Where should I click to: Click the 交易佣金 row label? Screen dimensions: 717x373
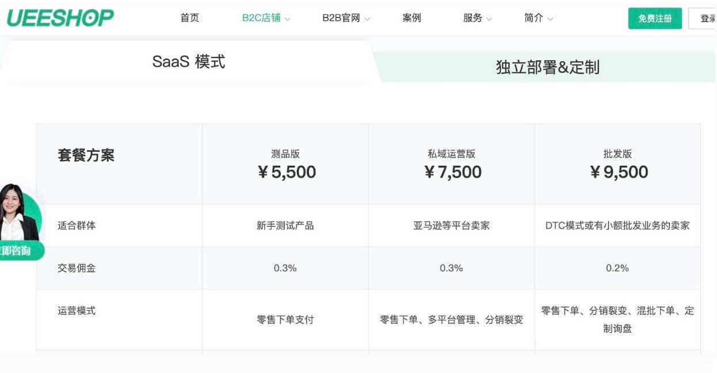pos(77,268)
